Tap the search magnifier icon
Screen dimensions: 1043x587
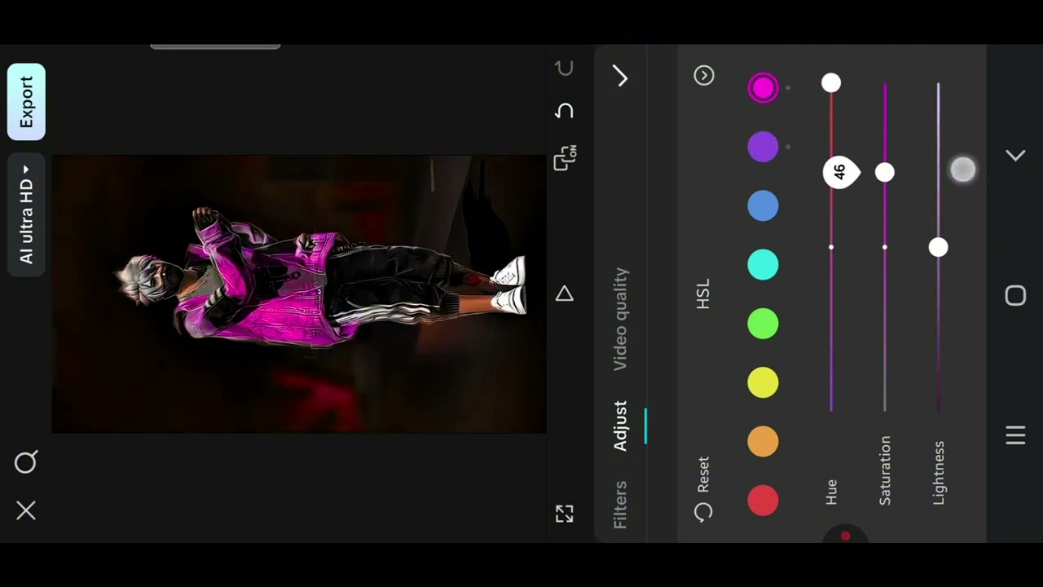pyautogui.click(x=26, y=462)
